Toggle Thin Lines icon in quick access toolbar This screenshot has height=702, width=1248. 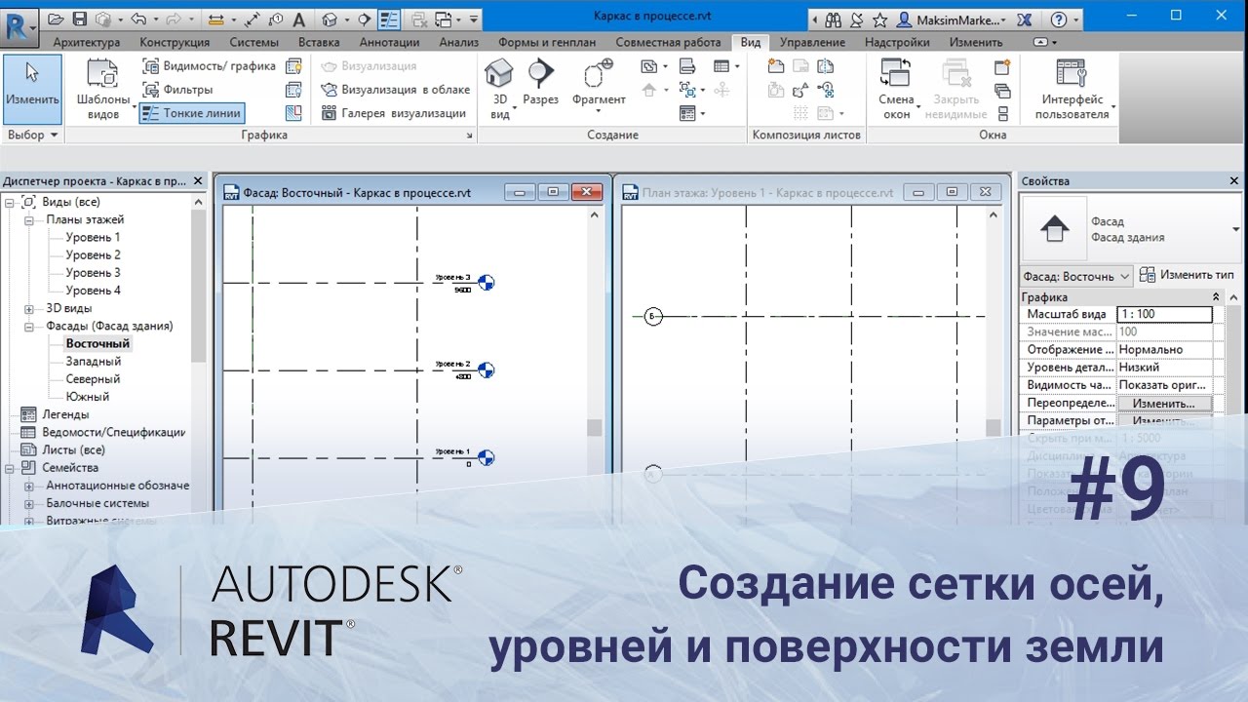[389, 19]
